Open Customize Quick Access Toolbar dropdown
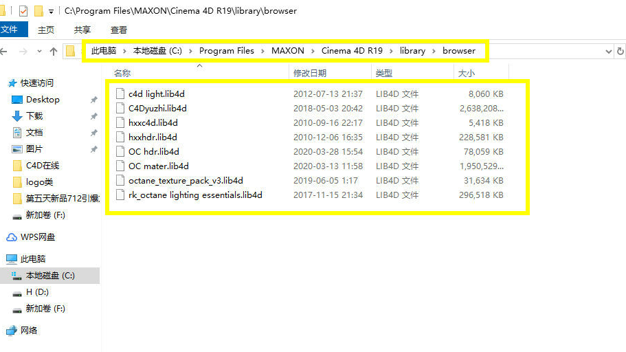The width and height of the screenshot is (626, 352). click(x=51, y=12)
